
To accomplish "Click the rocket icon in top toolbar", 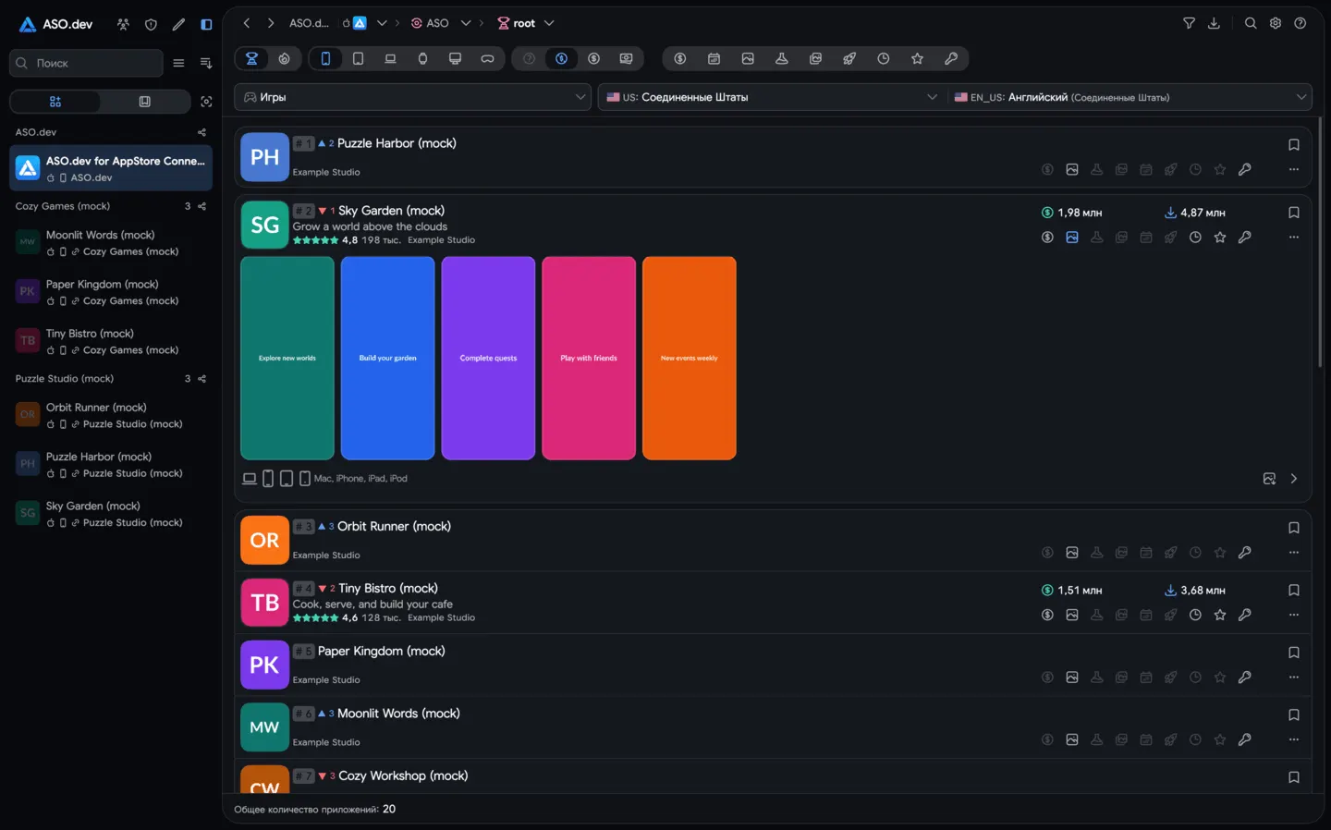I will pos(849,58).
